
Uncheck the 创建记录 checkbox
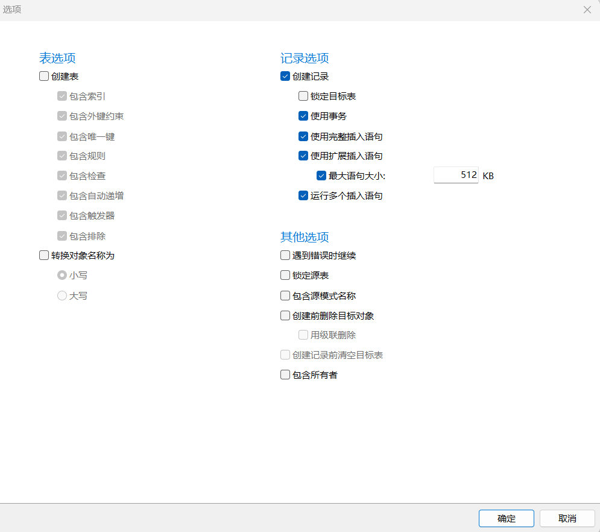[x=285, y=77]
